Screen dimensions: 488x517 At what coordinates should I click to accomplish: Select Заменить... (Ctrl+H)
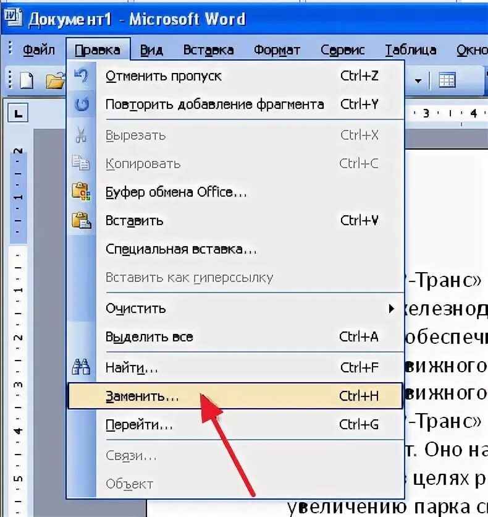click(x=235, y=396)
